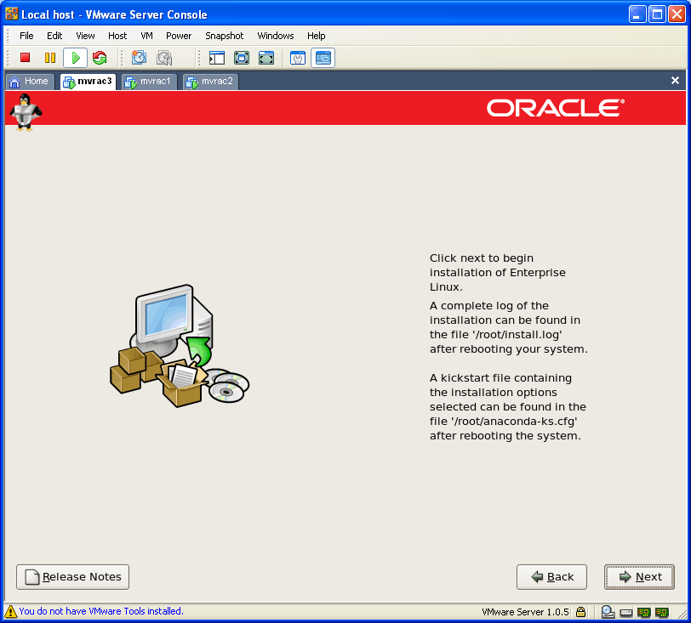This screenshot has height=623, width=691.
Task: Click the Revert to snapshot icon
Action: 164,58
